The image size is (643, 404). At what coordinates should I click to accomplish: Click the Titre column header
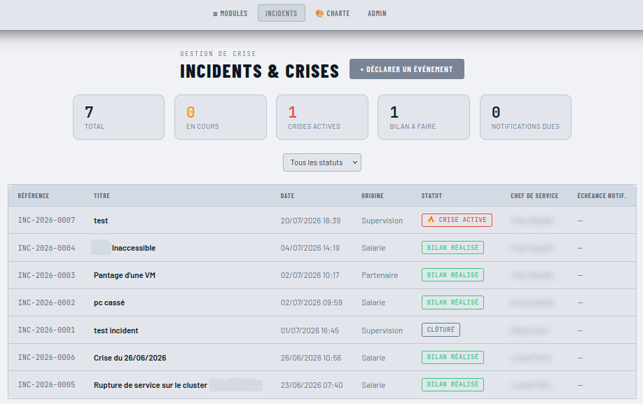point(102,196)
